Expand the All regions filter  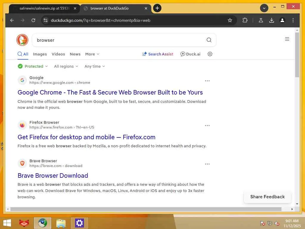pyautogui.click(x=66, y=66)
